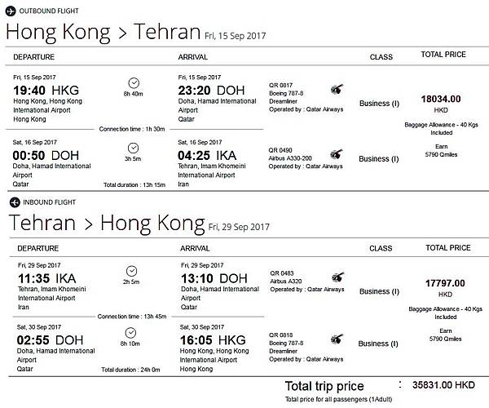The width and height of the screenshot is (489, 408).
Task: Click the Qatar Airways logo beside QR 0483
Action: (x=336, y=277)
